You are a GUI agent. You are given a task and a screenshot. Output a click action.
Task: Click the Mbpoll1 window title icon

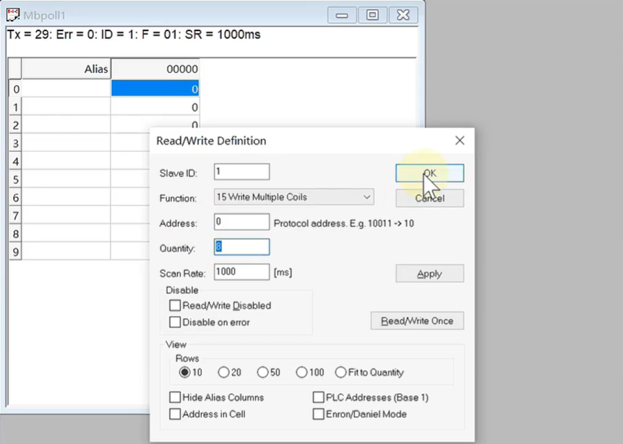pyautogui.click(x=12, y=15)
